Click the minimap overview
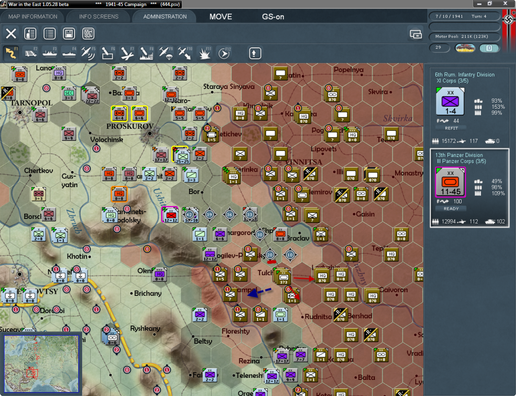The height and width of the screenshot is (396, 516). coord(41,363)
